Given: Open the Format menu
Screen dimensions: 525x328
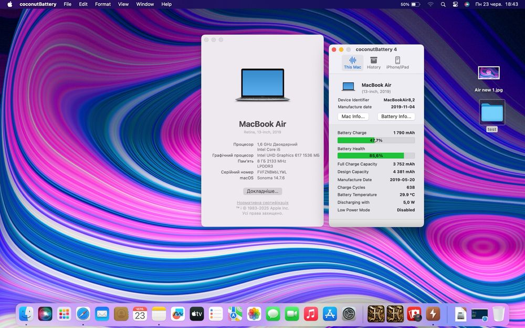Looking at the screenshot, I should (103, 4).
